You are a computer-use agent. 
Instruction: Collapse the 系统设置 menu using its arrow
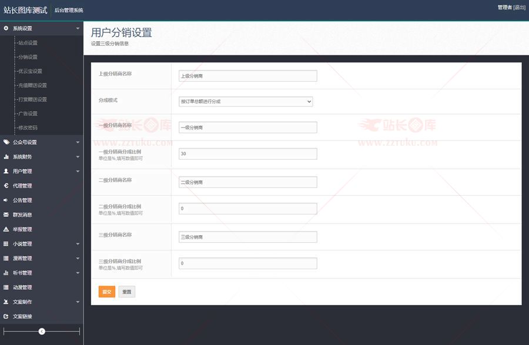pyautogui.click(x=78, y=28)
